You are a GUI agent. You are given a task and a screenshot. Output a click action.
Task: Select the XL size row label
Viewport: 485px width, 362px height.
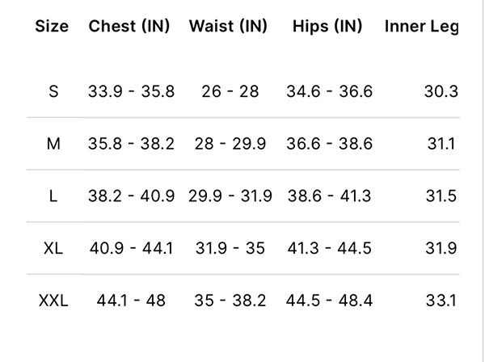click(x=53, y=248)
